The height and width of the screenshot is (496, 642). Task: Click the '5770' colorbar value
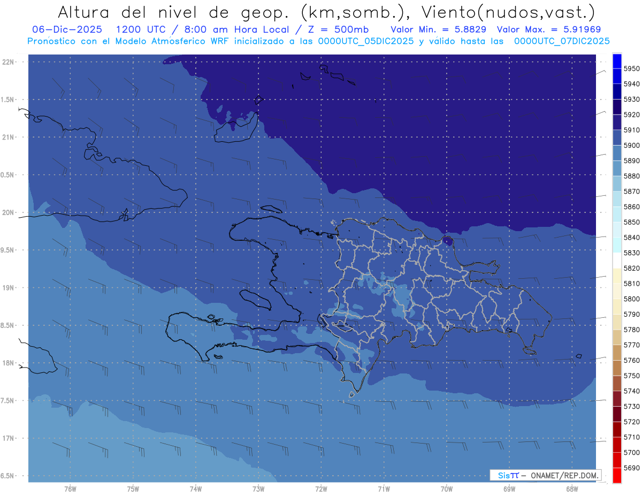pos(631,345)
